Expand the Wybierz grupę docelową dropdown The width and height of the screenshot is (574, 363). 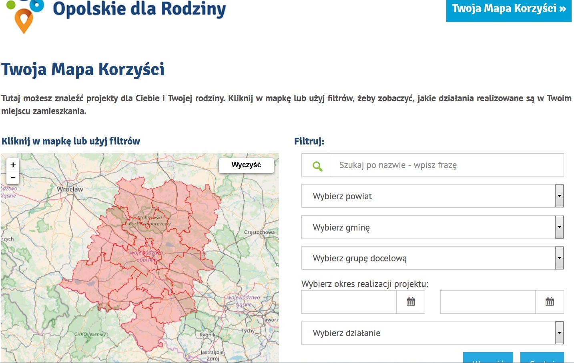point(432,258)
